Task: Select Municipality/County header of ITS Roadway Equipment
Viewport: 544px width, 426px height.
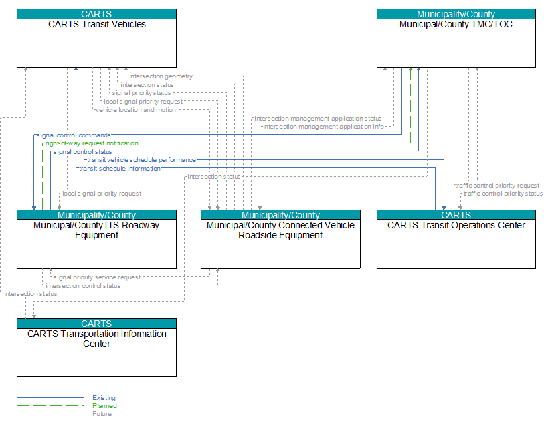Action: [x=96, y=215]
